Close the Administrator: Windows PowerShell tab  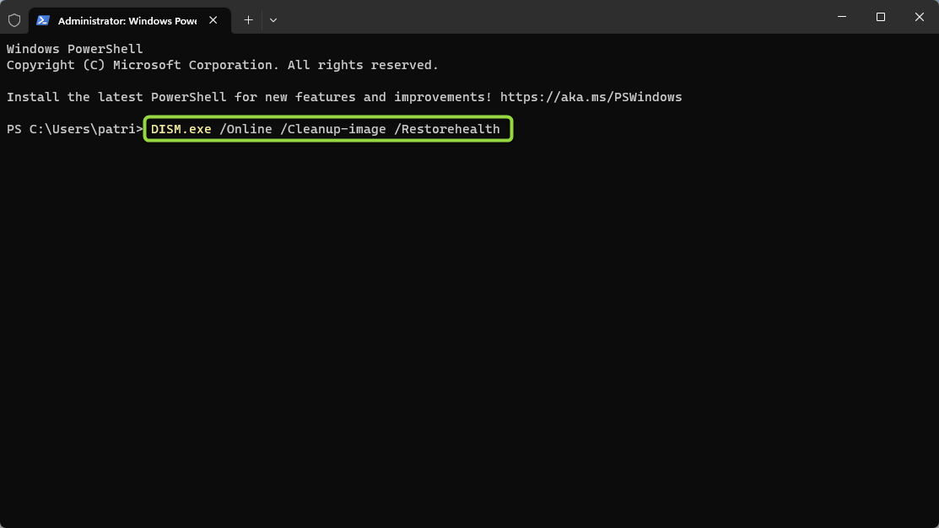(213, 20)
